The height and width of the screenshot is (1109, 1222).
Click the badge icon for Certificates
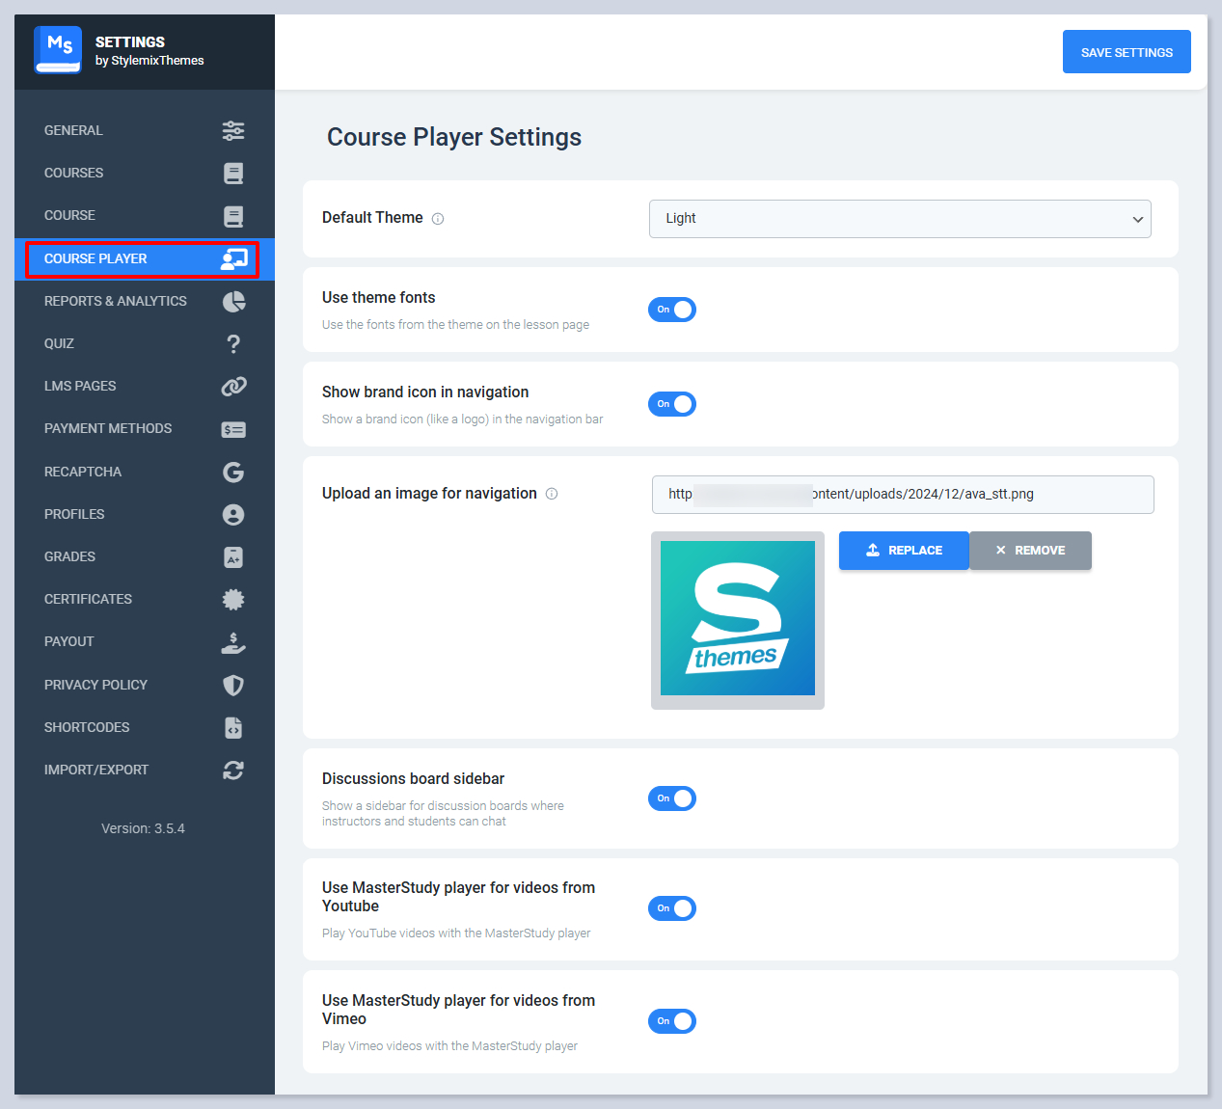pos(232,600)
